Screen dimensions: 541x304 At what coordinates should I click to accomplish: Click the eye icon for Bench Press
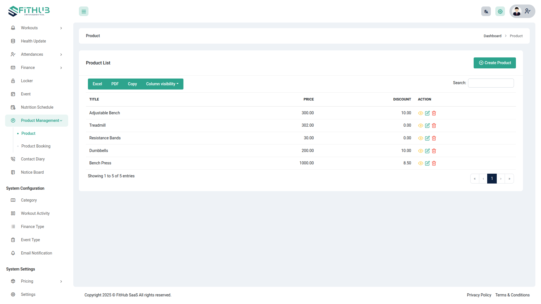(x=420, y=163)
